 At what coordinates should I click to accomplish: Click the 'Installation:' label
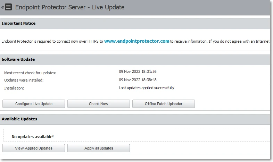[x=14, y=88]
